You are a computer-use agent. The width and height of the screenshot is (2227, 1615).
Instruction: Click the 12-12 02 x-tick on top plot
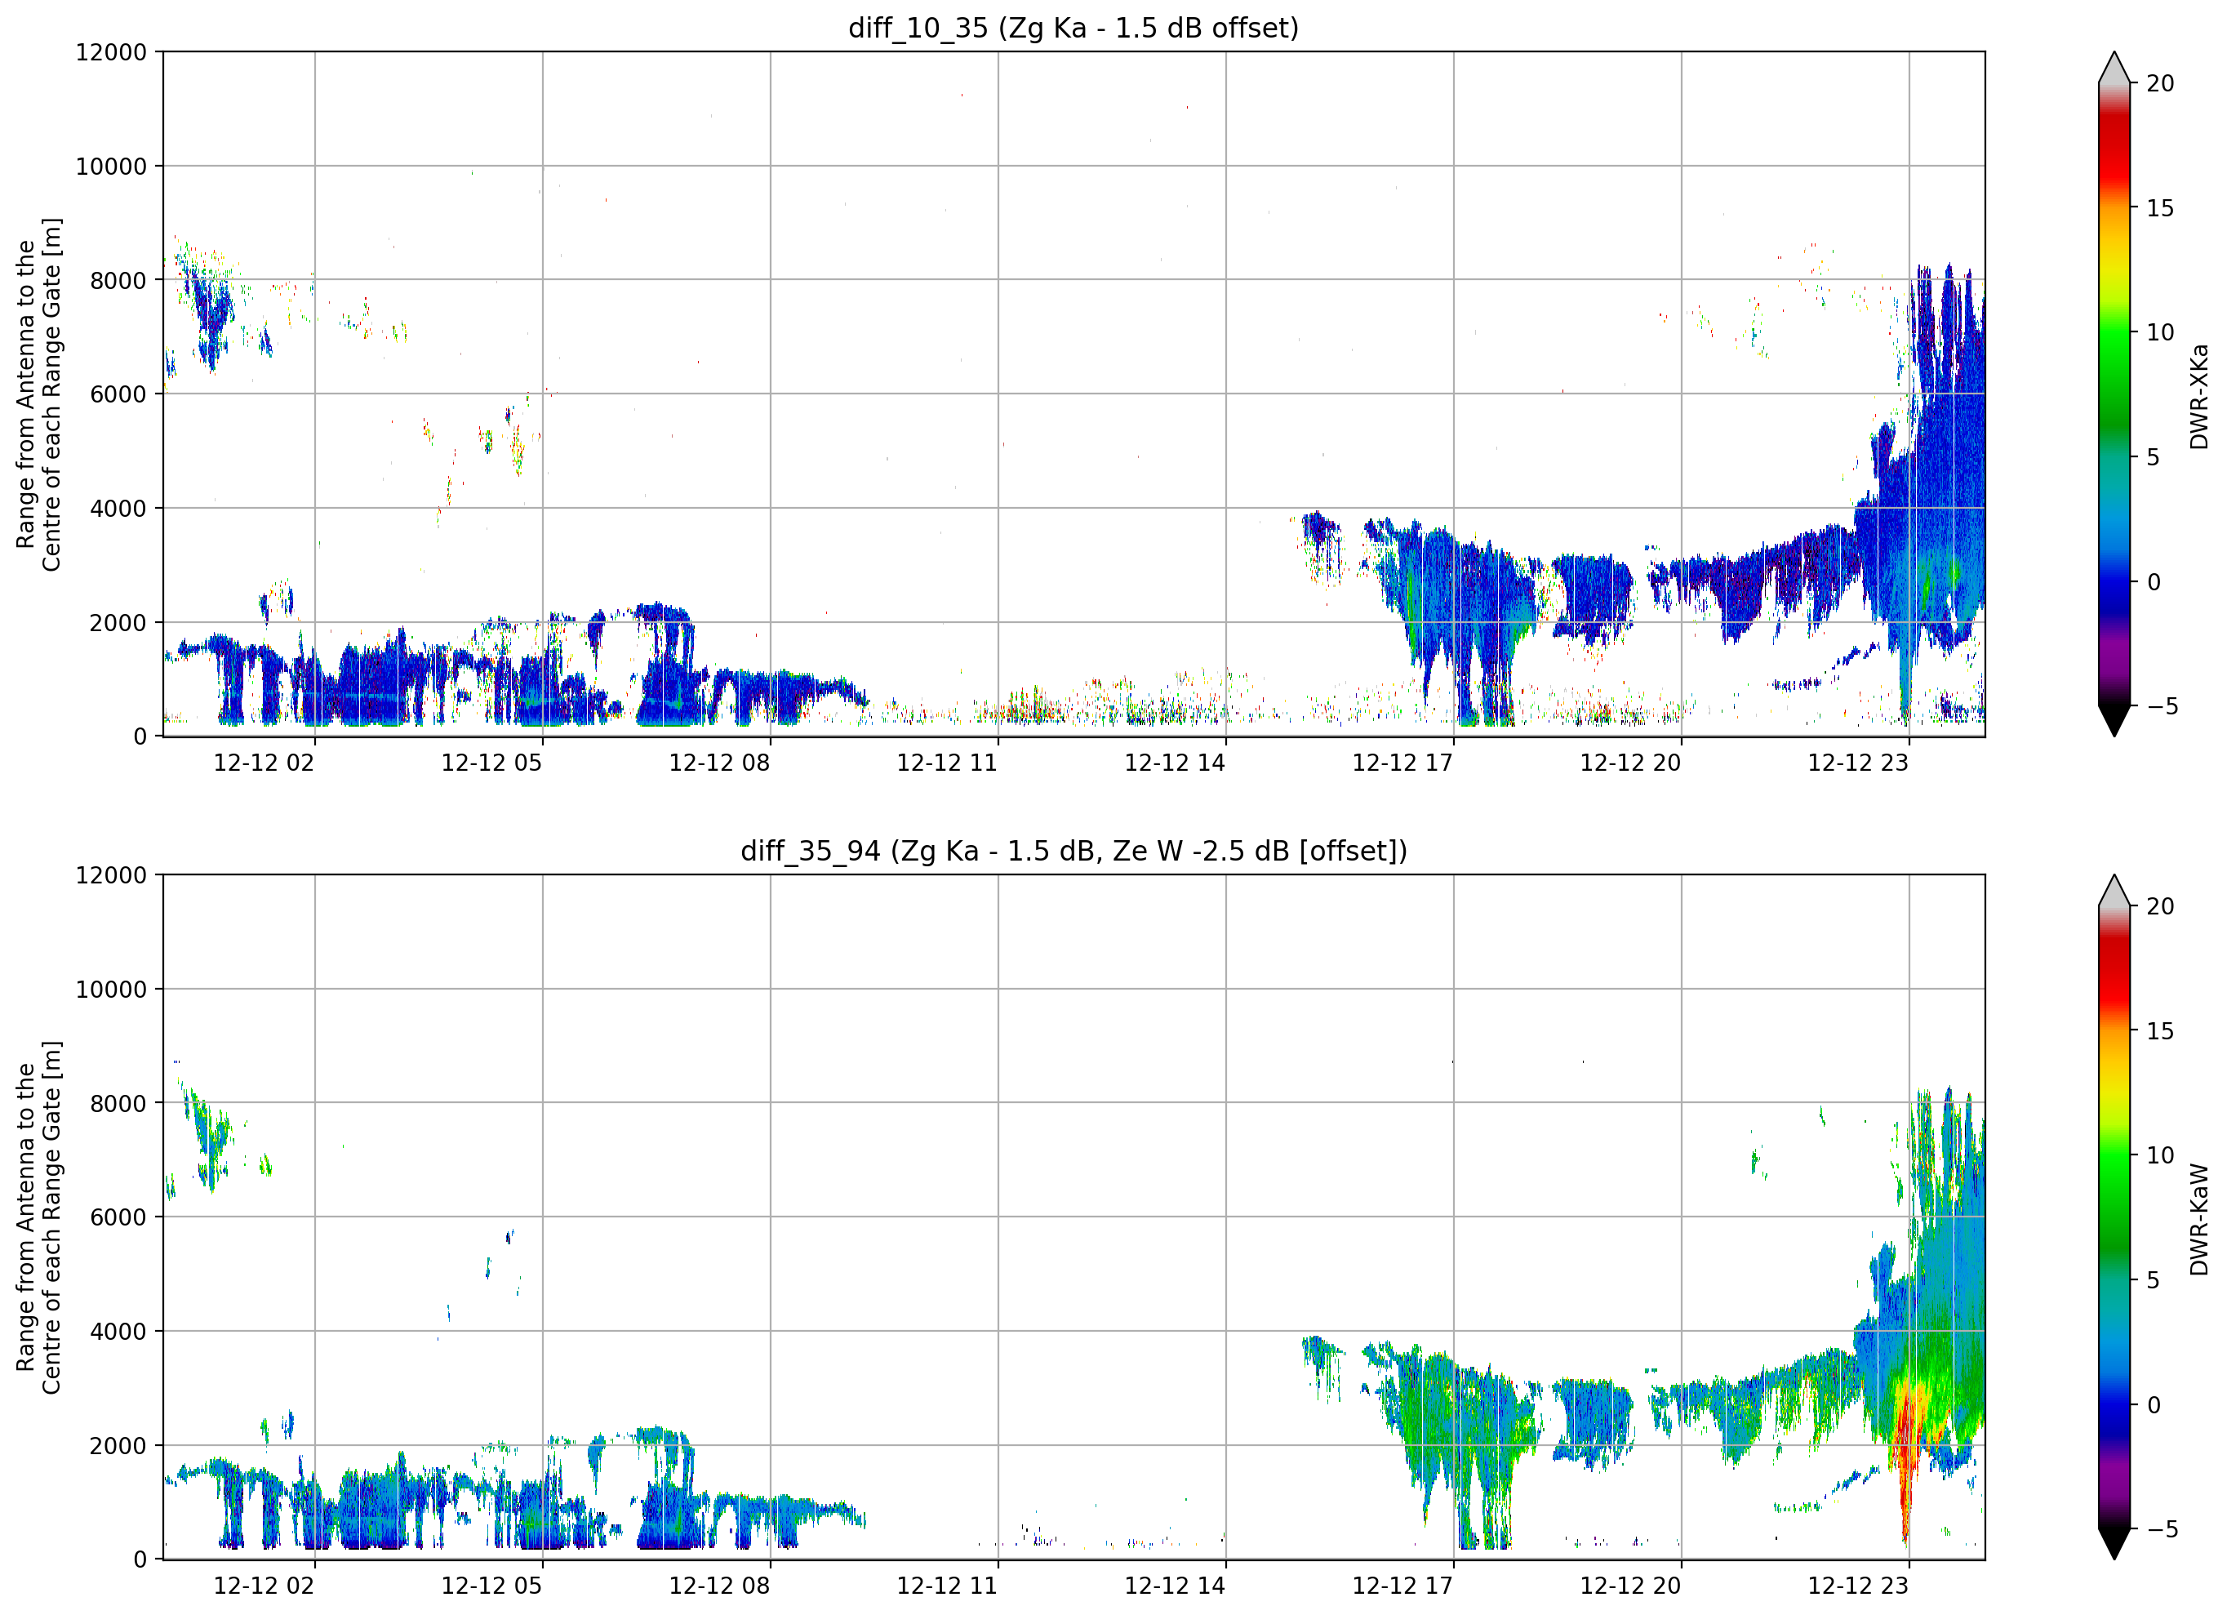[x=264, y=763]
